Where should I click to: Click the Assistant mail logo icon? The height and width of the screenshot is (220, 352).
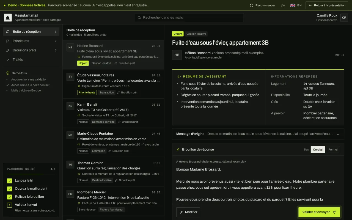tap(8, 18)
